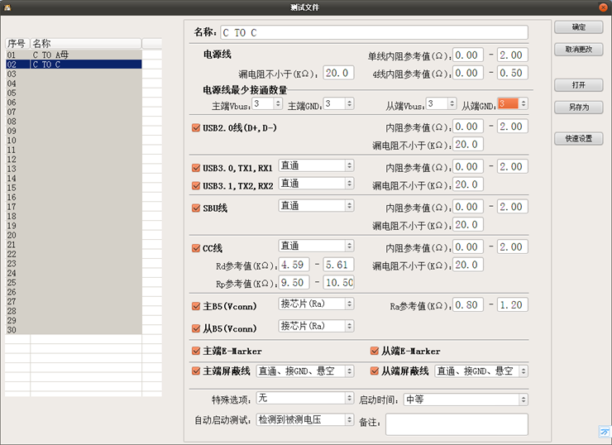Open 快速设置 quick settings
612x445 pixels.
pyautogui.click(x=578, y=139)
